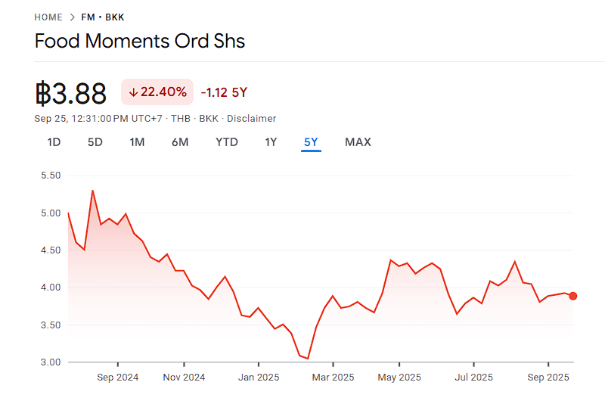
Task: Show the MAX time range
Action: (x=358, y=142)
